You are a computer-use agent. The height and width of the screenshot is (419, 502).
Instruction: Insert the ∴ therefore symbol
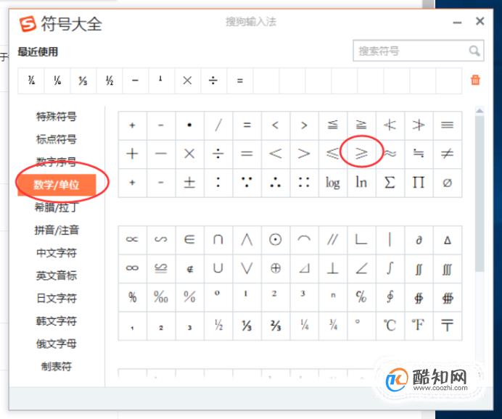click(276, 183)
